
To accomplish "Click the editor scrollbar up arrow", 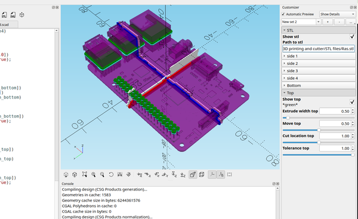I will pos(57,30).
